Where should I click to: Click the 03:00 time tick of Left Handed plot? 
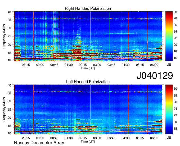(97, 138)
